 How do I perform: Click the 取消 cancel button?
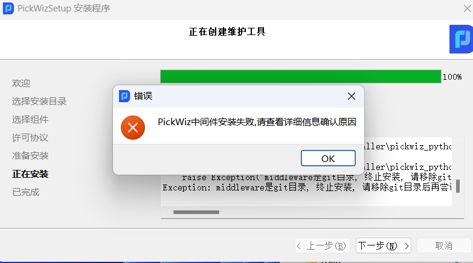[x=444, y=245]
